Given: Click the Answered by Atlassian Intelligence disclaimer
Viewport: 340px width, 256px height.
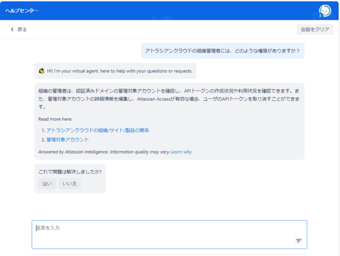Looking at the screenshot, I should 104,152.
